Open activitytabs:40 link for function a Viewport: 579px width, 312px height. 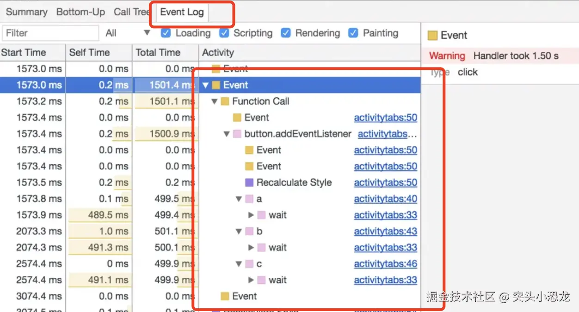(x=386, y=199)
